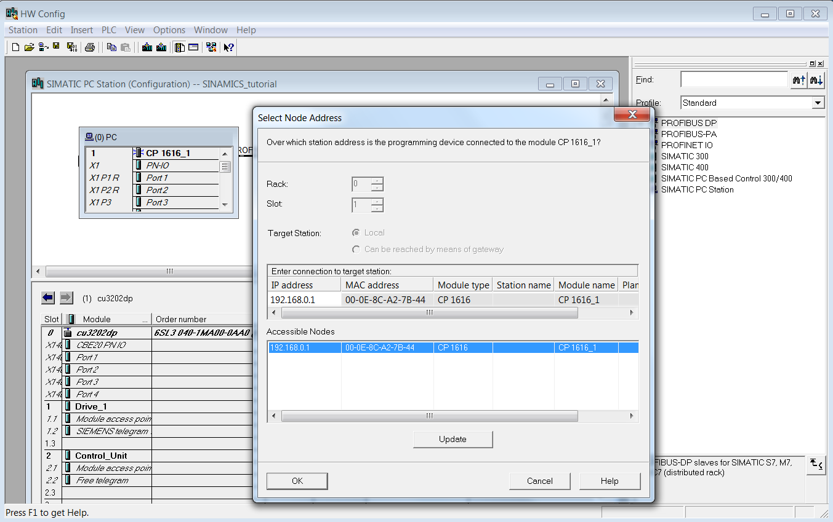This screenshot has width=833, height=522.
Task: Open the Insert menu
Action: pyautogui.click(x=82, y=30)
